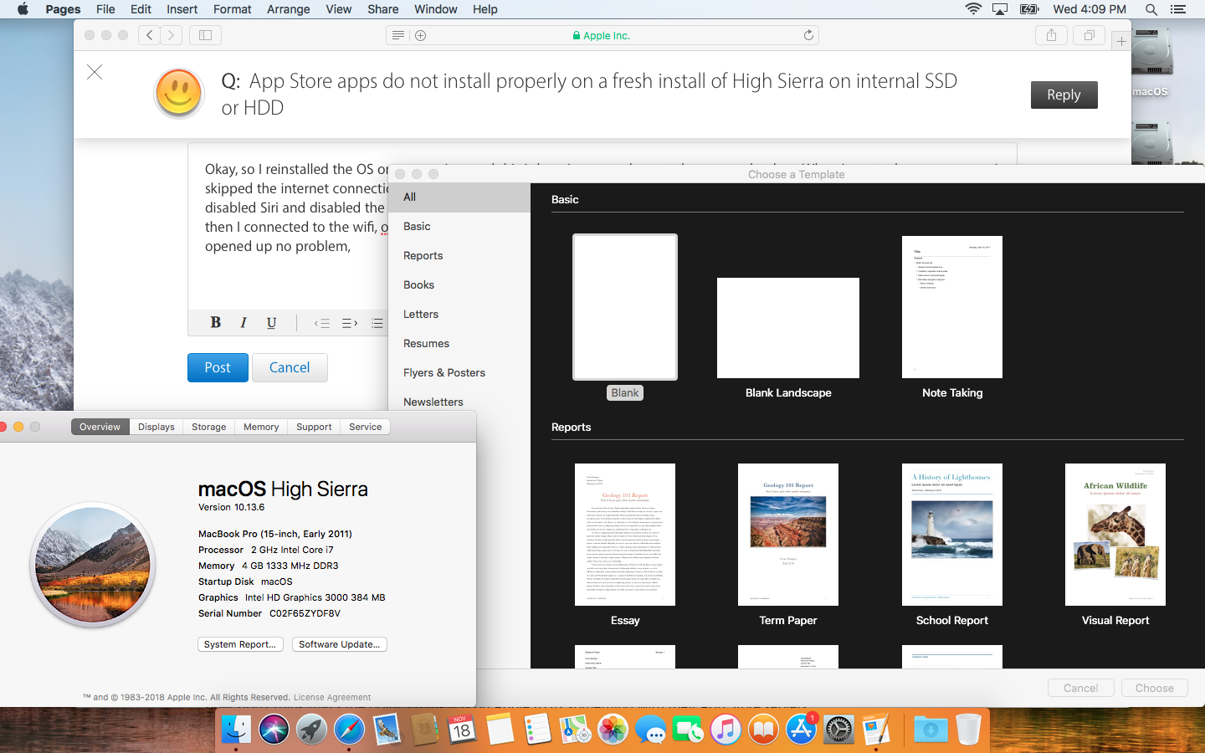Open Finder from the Dock
The height and width of the screenshot is (753, 1205).
pyautogui.click(x=236, y=730)
